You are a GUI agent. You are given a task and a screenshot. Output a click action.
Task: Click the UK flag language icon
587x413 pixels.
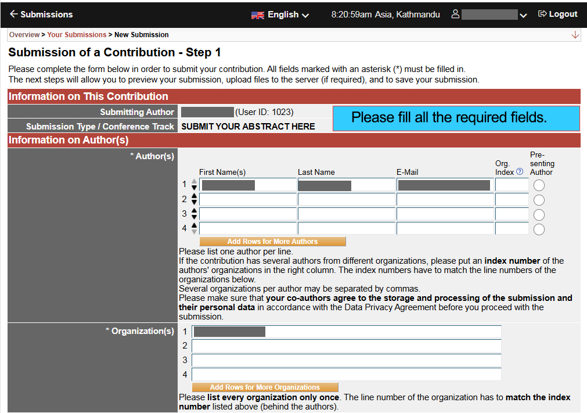point(258,15)
